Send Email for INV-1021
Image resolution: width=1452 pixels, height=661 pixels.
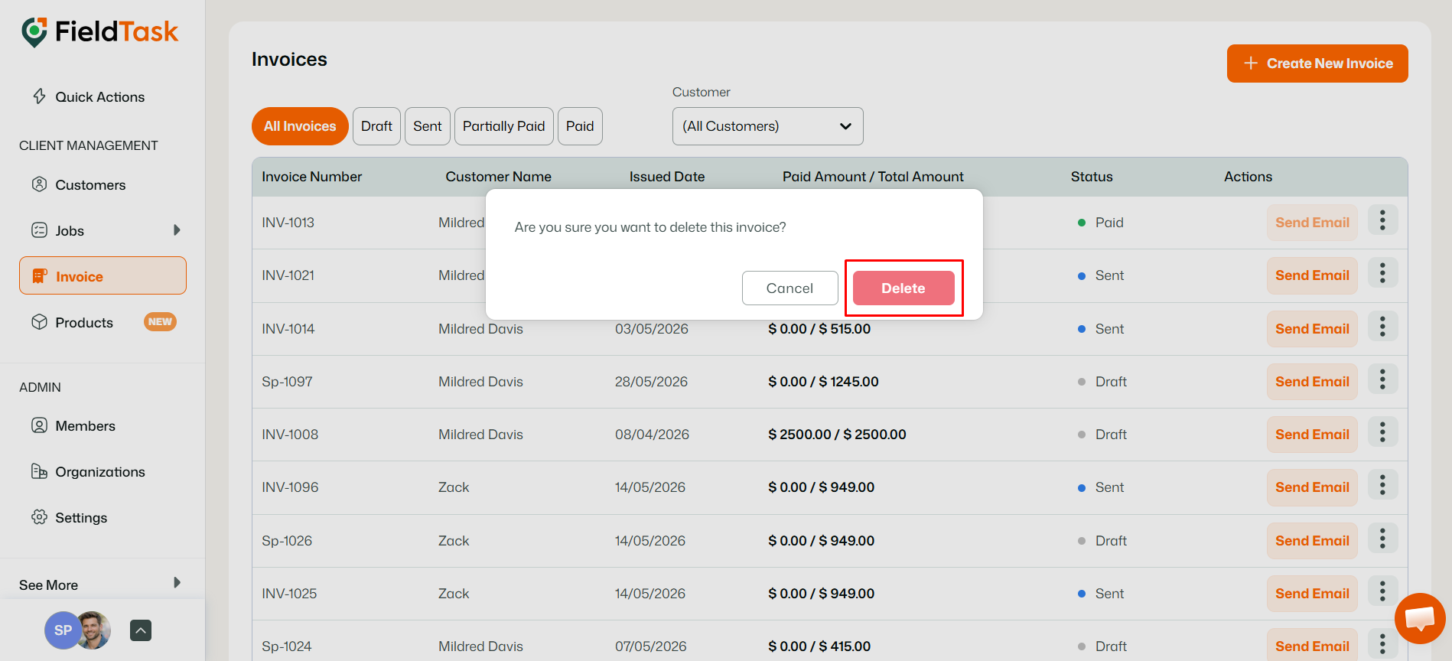(x=1312, y=275)
